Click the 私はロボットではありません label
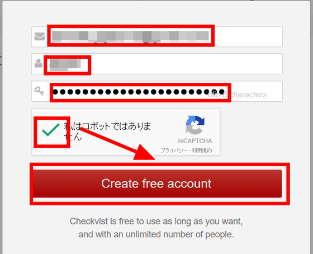The width and height of the screenshot is (313, 254). click(107, 131)
